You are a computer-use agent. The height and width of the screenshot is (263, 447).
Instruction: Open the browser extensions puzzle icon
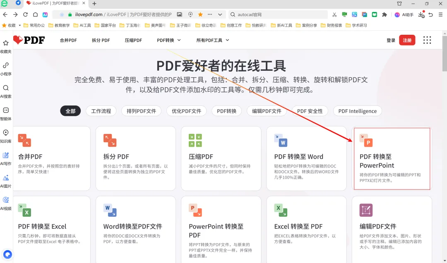point(385,14)
